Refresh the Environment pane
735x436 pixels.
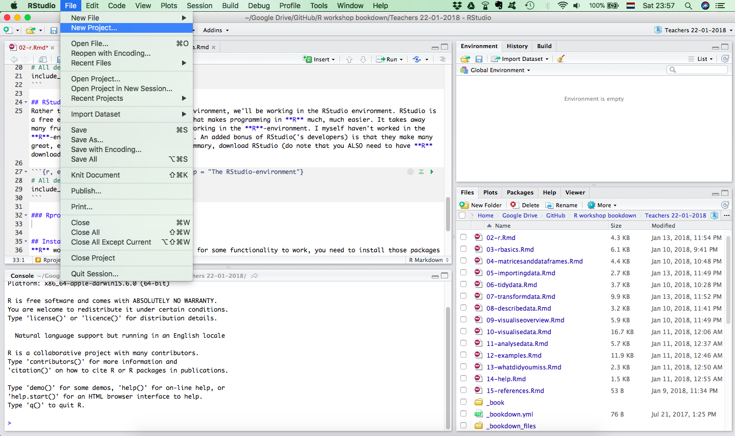click(725, 59)
